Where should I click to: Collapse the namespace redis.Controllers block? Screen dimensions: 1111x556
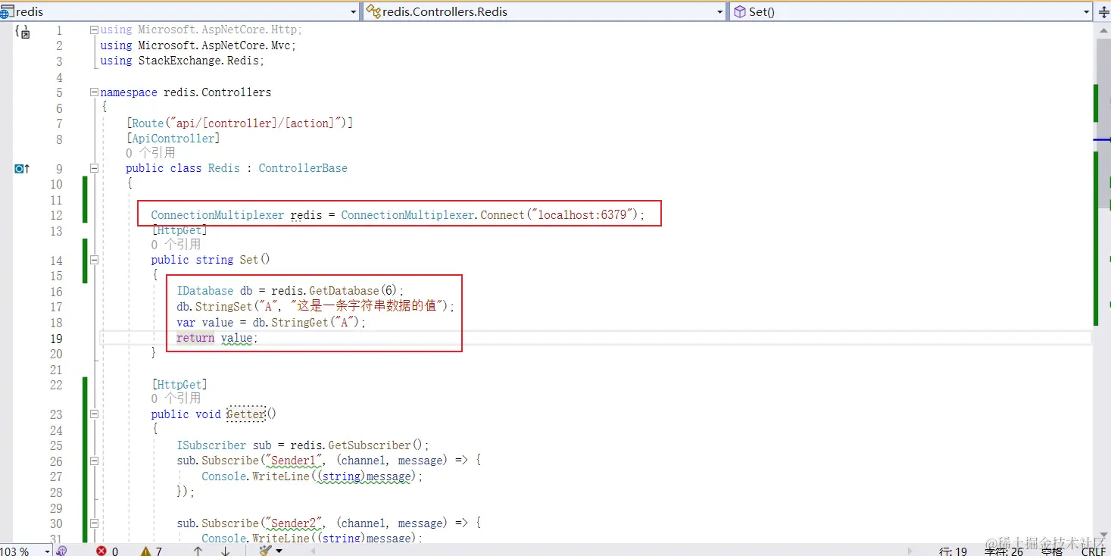tap(94, 92)
